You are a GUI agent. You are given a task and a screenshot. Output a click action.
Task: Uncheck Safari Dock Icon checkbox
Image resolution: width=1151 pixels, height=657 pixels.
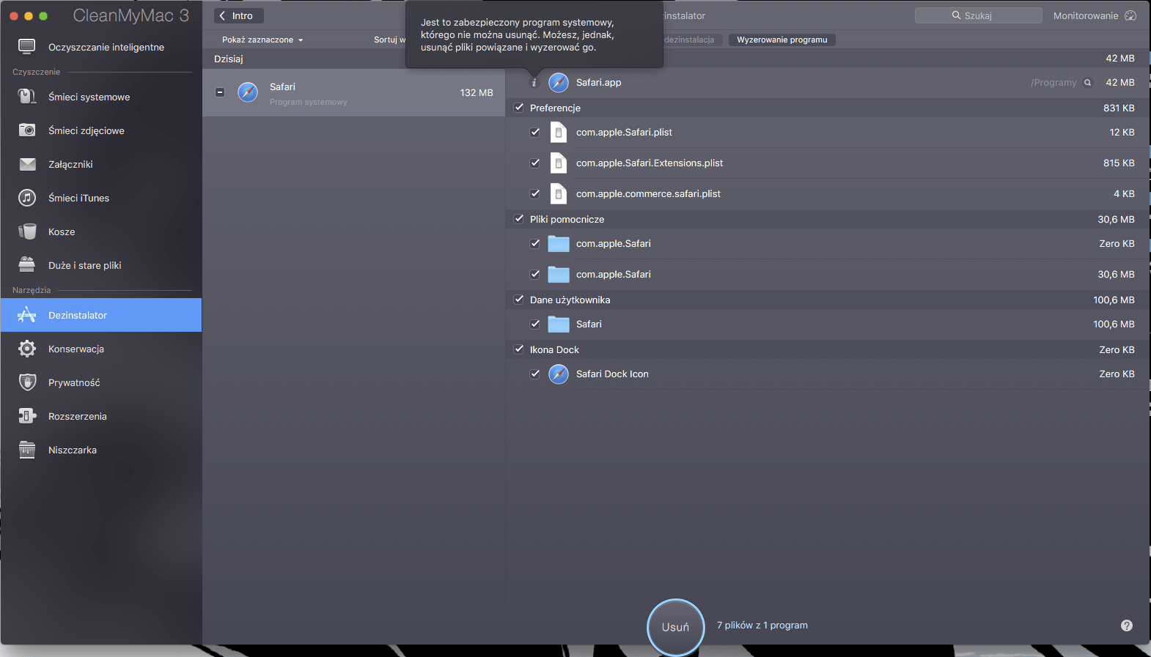point(535,374)
